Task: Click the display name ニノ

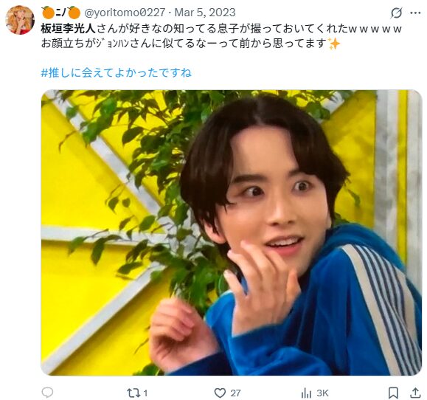Action: 61,13
